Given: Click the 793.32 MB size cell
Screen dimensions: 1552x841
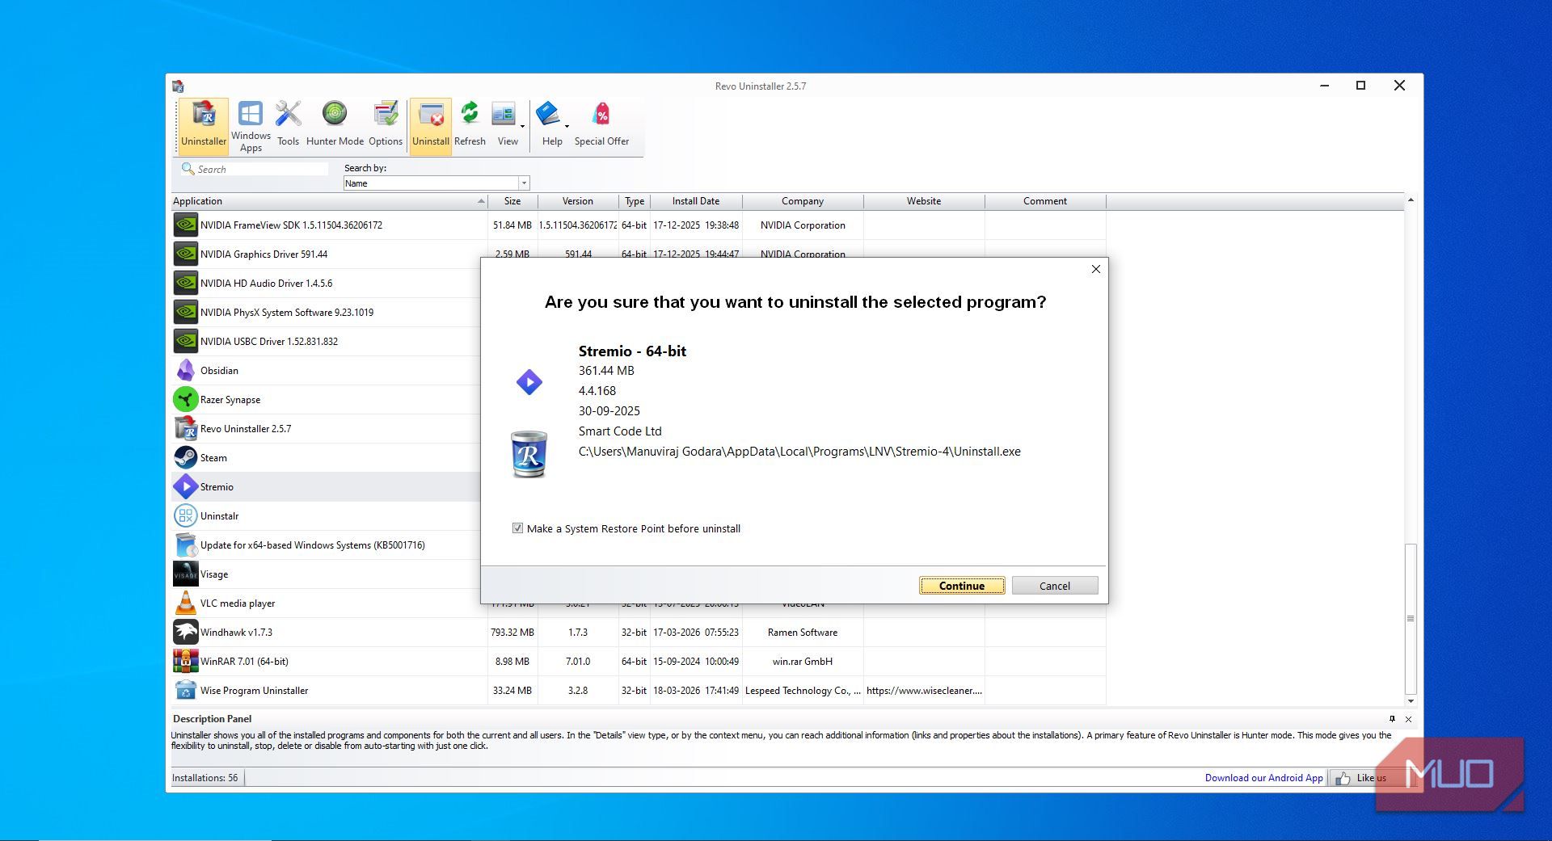Looking at the screenshot, I should click(x=512, y=632).
